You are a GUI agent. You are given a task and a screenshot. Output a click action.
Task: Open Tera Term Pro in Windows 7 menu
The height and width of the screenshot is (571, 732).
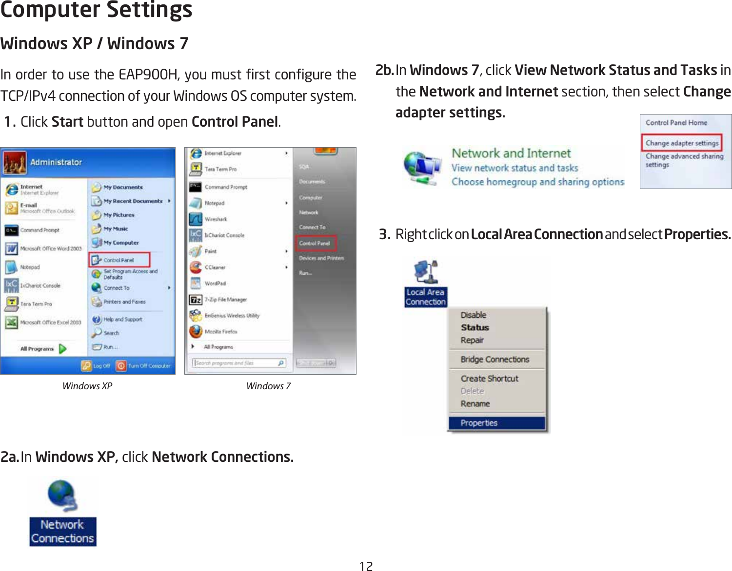(214, 169)
